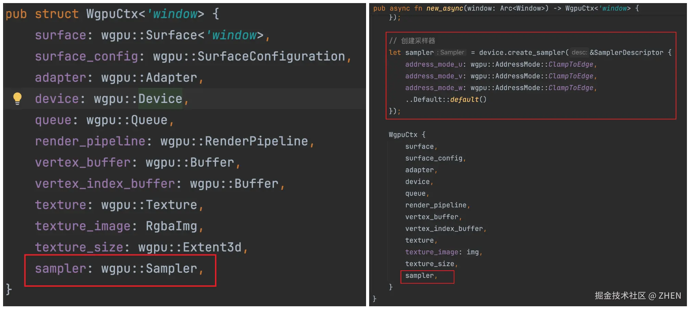Screen dimensions: 690x309
Task: Click texture_image: img initializer line
Action: click(x=444, y=252)
